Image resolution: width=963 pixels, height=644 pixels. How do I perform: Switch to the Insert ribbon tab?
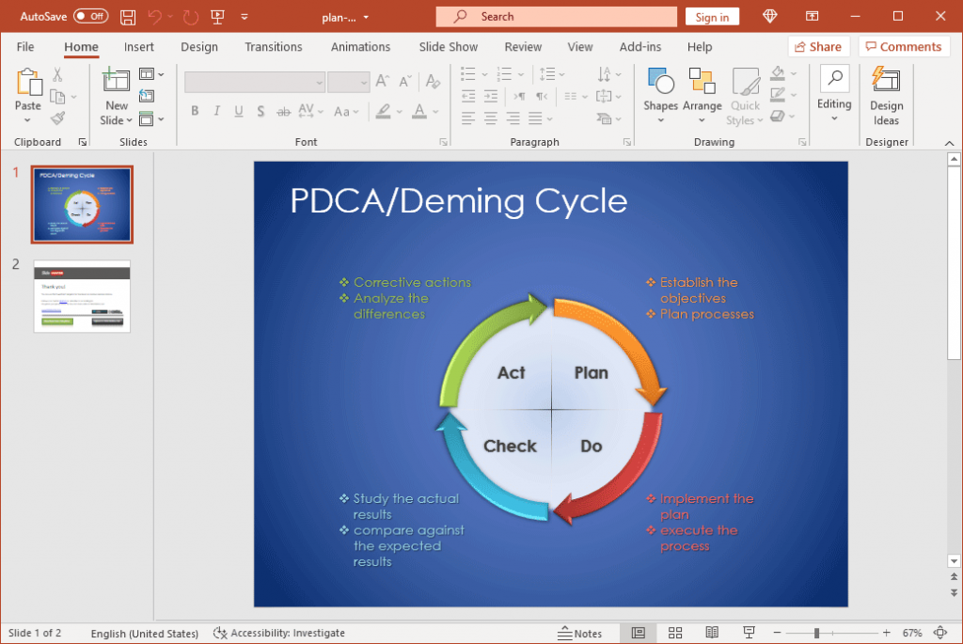138,46
